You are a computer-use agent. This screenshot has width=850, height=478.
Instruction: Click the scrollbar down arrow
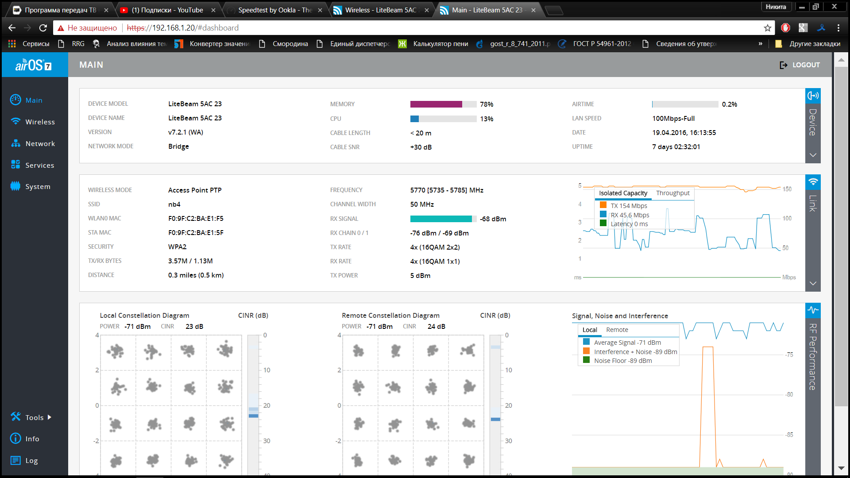pyautogui.click(x=841, y=468)
